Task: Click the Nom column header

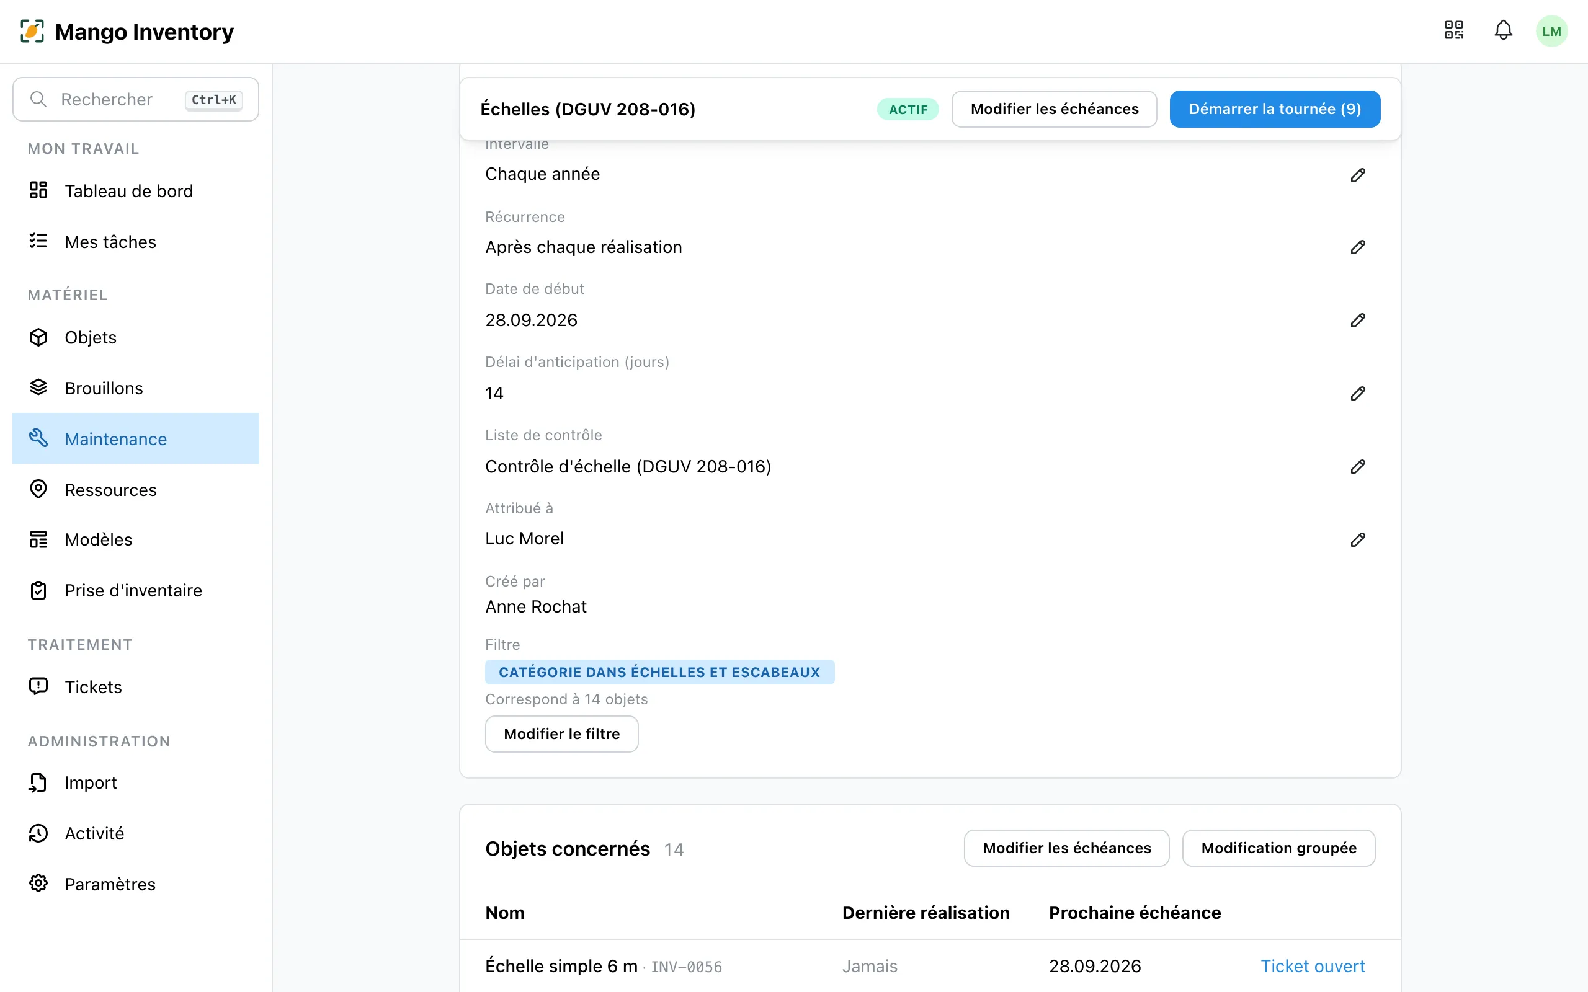Action: [x=504, y=913]
